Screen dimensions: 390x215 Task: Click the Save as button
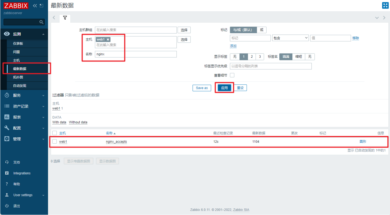pos(202,88)
